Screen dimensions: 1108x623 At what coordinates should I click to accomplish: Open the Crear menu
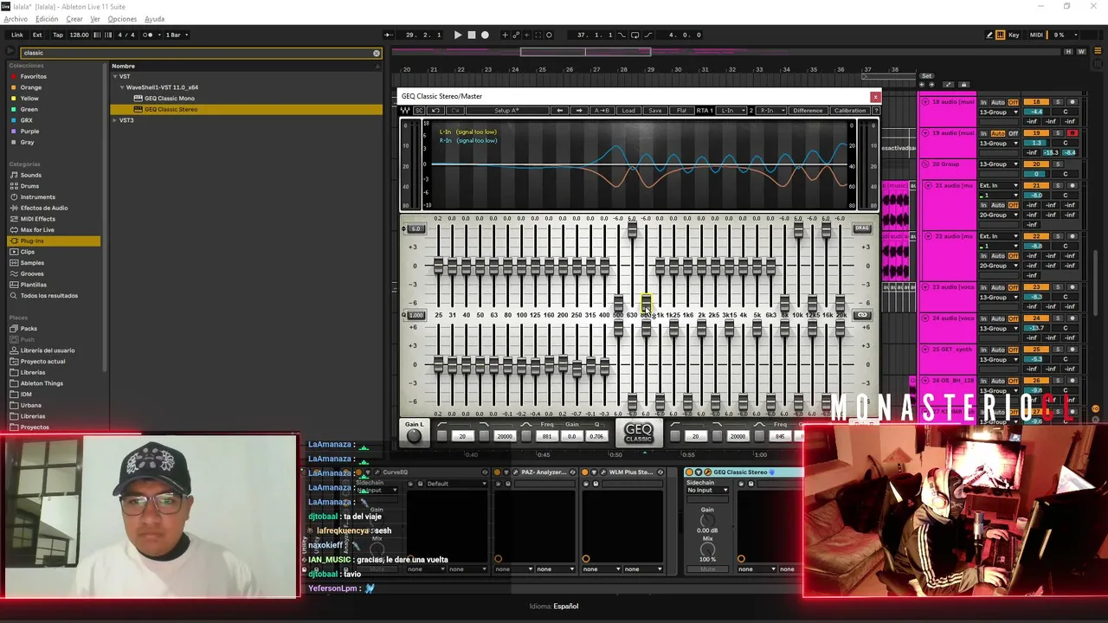(x=74, y=19)
